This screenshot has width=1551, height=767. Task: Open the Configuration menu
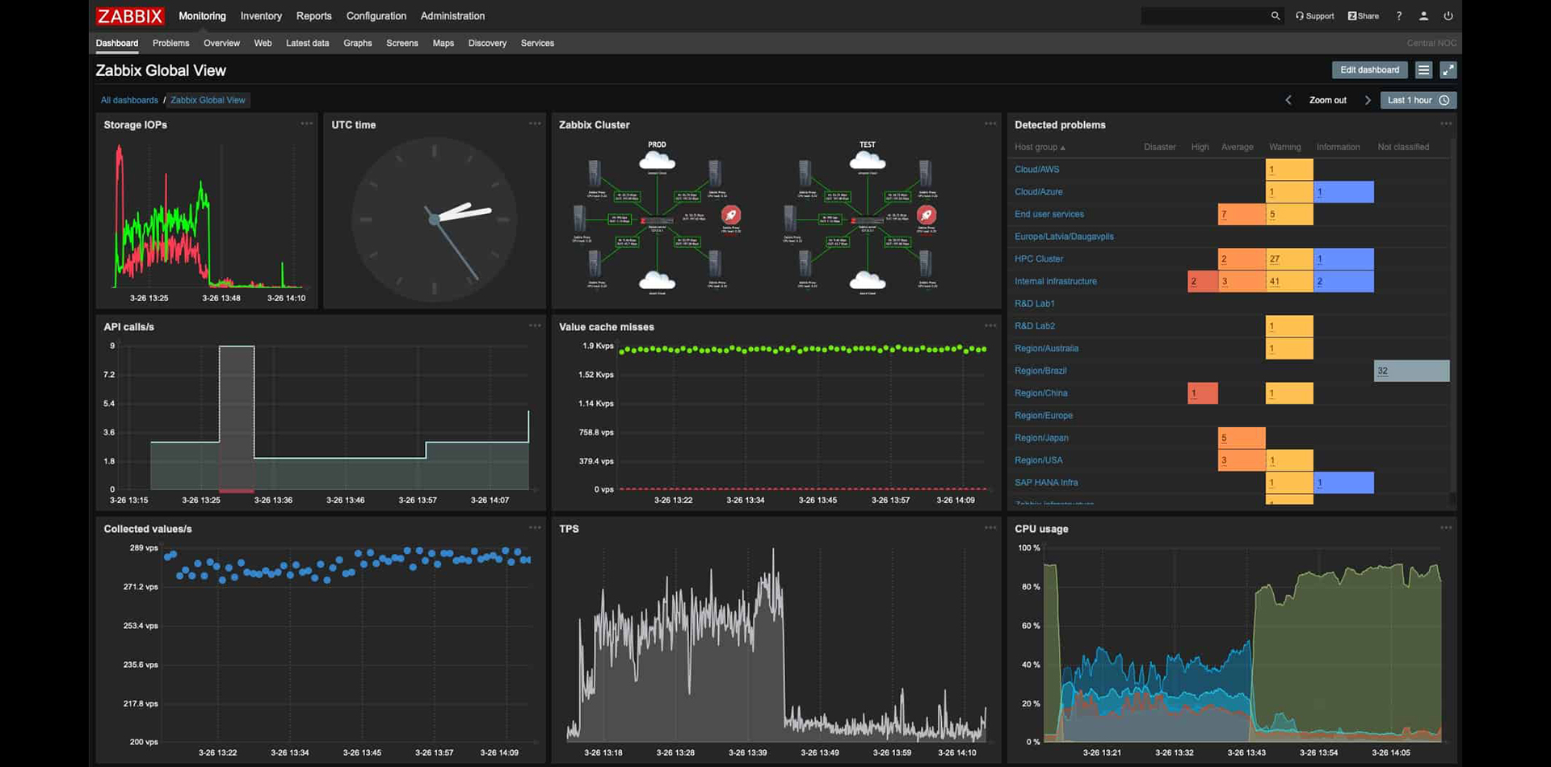[x=376, y=16]
